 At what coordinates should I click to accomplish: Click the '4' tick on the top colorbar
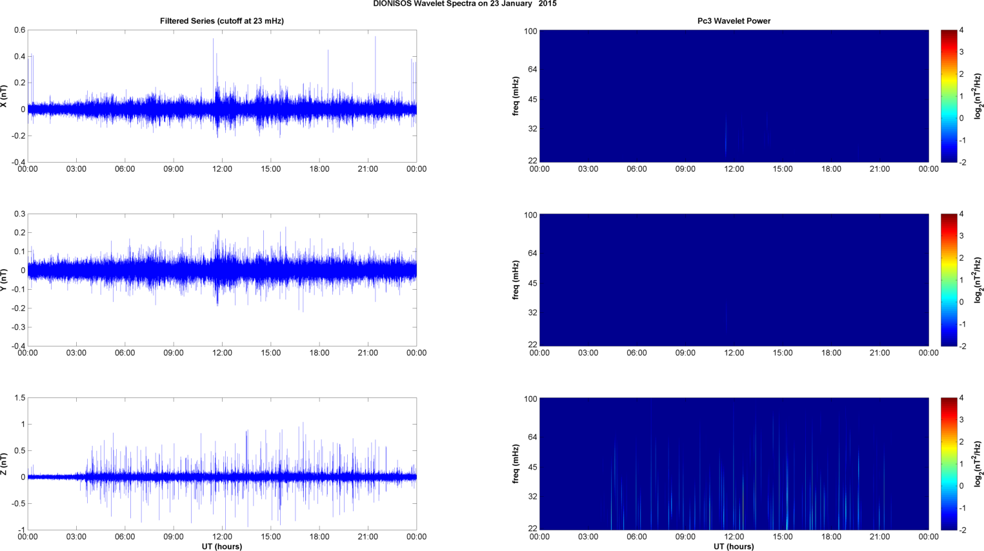click(x=961, y=30)
